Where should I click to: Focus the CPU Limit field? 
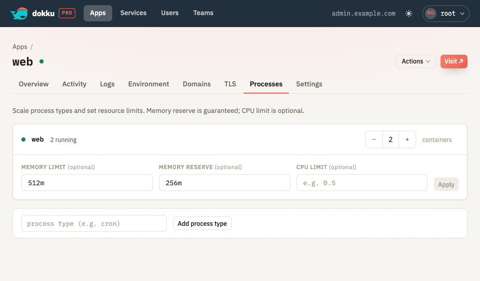[x=362, y=183]
